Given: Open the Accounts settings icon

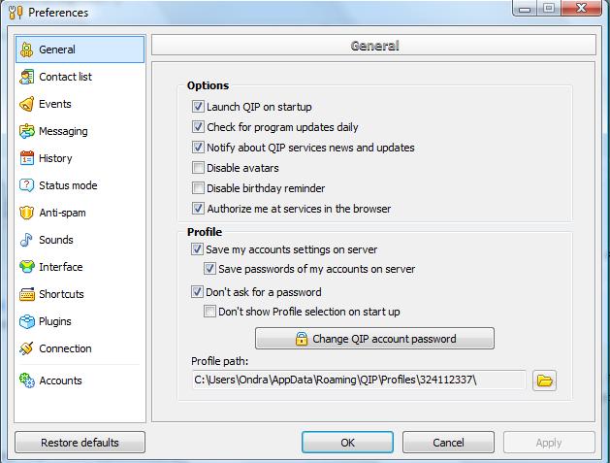Looking at the screenshot, I should (27, 381).
